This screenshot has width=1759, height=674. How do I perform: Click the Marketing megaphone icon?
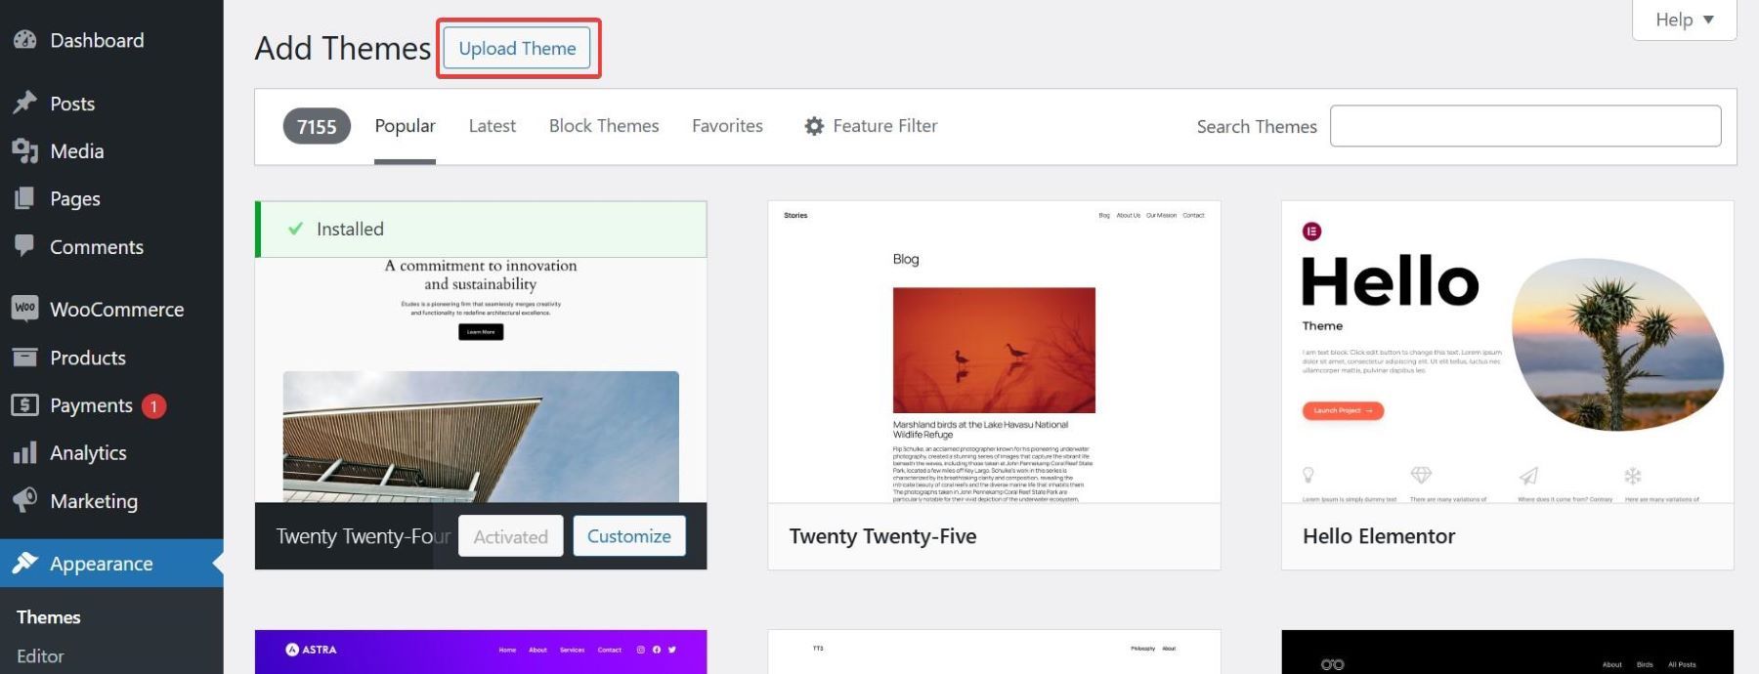(24, 500)
